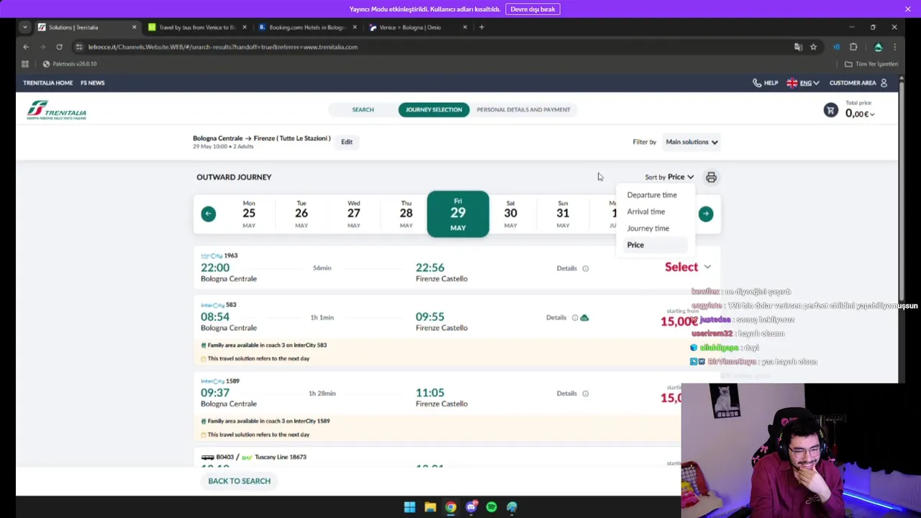Viewport: 921px width, 518px height.
Task: Click Edit next to Bologna Centrale route
Action: tap(347, 142)
